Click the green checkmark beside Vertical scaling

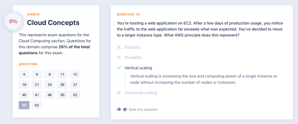(119, 68)
